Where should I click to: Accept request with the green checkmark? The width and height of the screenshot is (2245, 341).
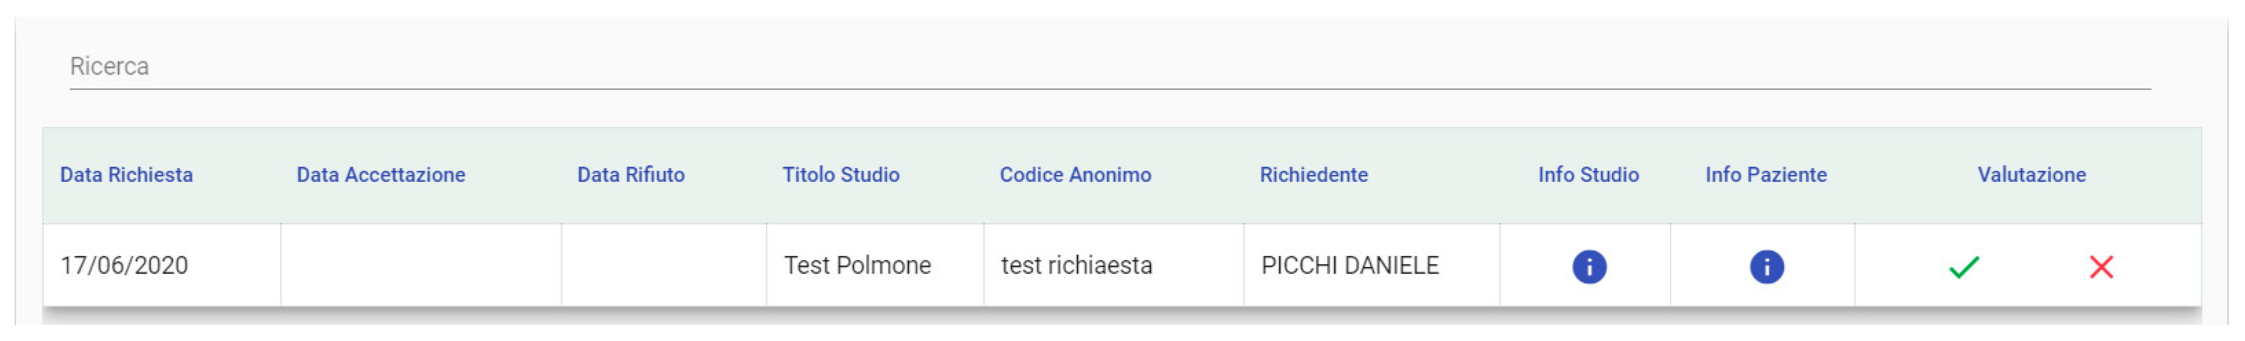coord(1963,267)
